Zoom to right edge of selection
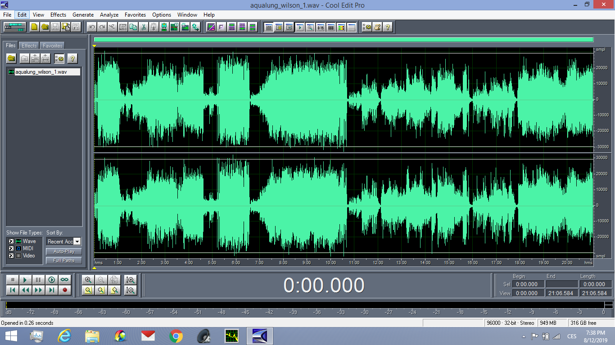Image resolution: width=615 pixels, height=345 pixels. 114,290
